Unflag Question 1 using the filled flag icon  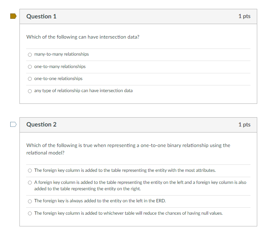pyautogui.click(x=13, y=16)
